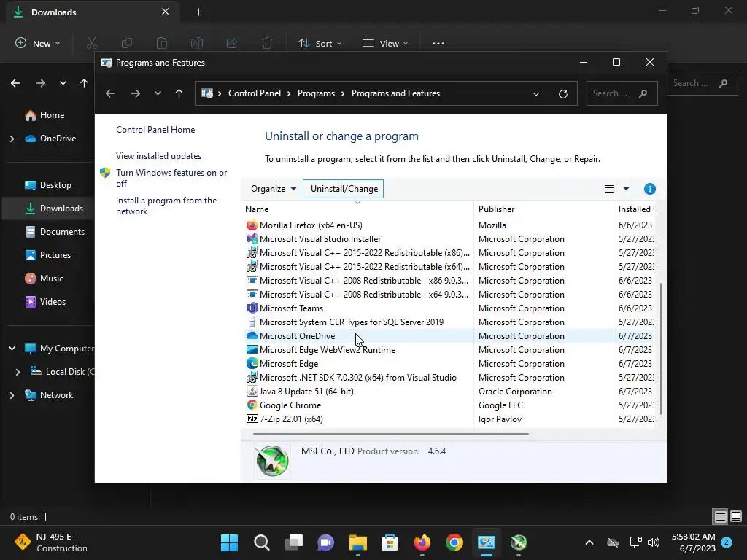Image resolution: width=747 pixels, height=560 pixels.
Task: Sort by the Publisher column header
Action: (543, 209)
